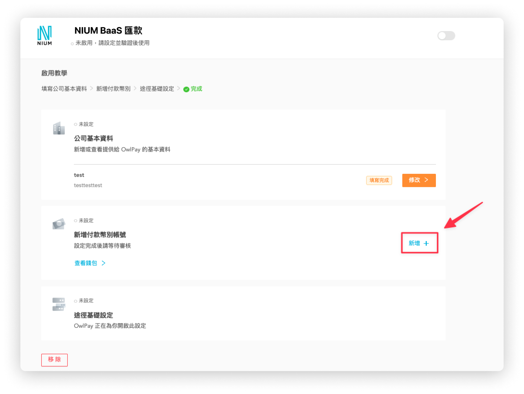The image size is (524, 394).
Task: Click the 未啟用，請設定並驗證後使用 status text
Action: [x=112, y=43]
